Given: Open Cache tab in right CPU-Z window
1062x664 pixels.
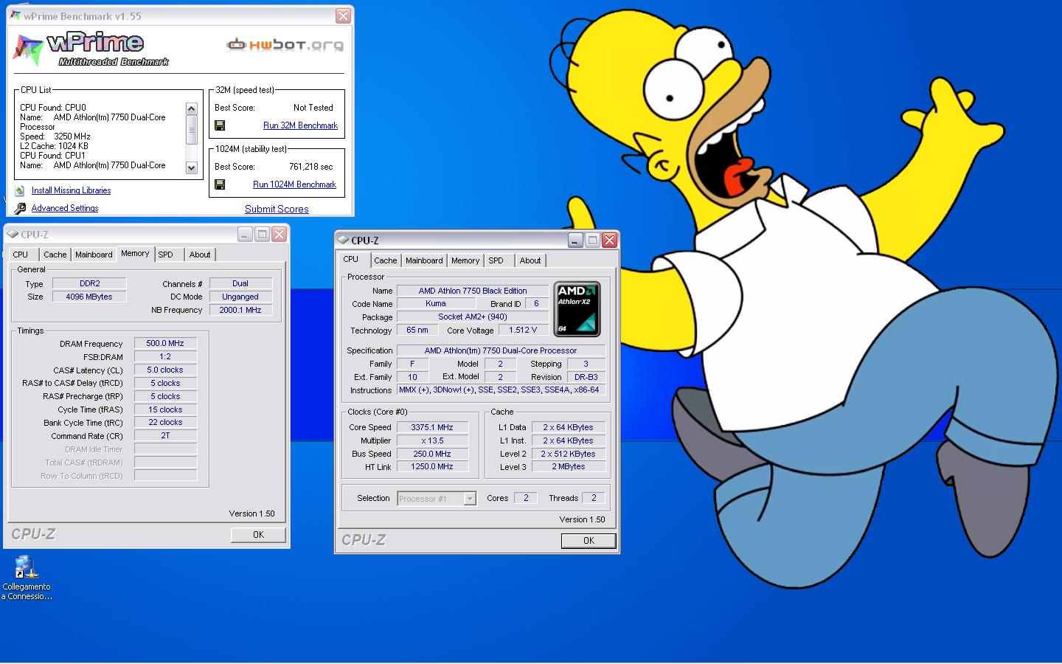Looking at the screenshot, I should pyautogui.click(x=385, y=260).
